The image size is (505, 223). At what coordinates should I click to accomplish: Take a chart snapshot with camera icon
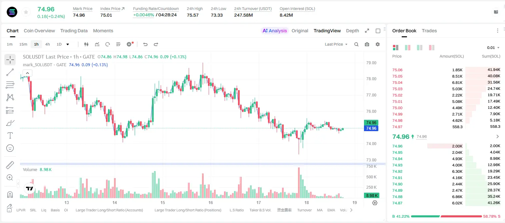367,44
